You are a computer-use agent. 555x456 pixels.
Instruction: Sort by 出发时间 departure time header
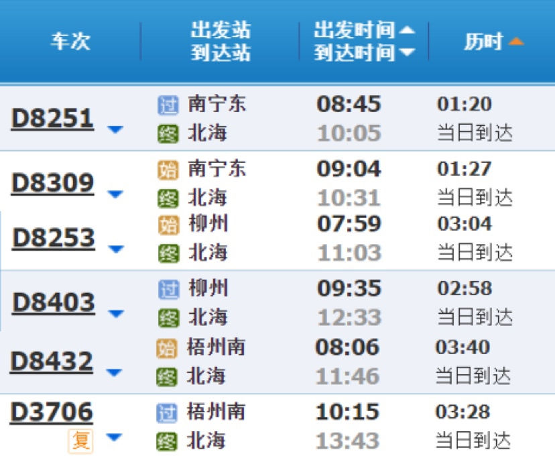(x=364, y=30)
